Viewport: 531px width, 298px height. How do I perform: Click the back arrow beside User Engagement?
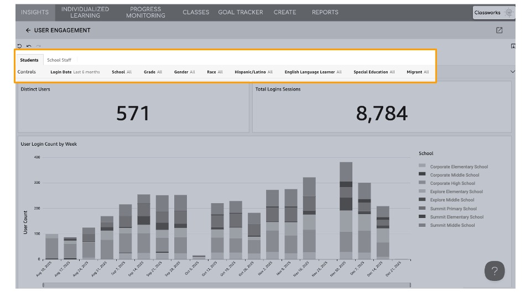point(28,30)
